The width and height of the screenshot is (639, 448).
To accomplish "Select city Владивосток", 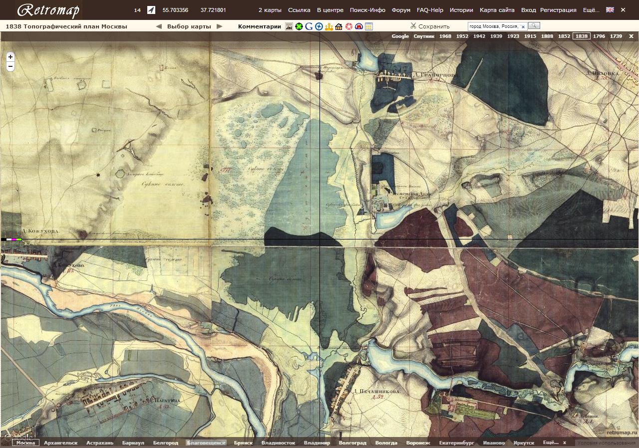I will [279, 443].
